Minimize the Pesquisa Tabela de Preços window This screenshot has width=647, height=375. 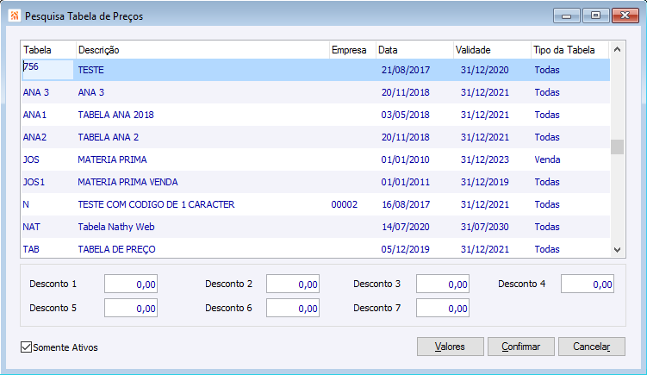[x=567, y=16]
